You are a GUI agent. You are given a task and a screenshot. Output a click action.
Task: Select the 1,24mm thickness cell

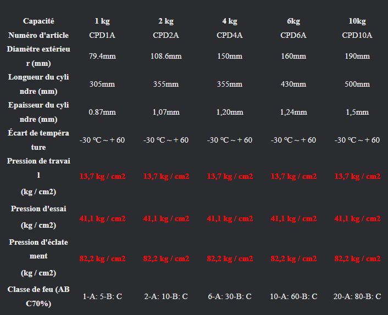[293, 112]
